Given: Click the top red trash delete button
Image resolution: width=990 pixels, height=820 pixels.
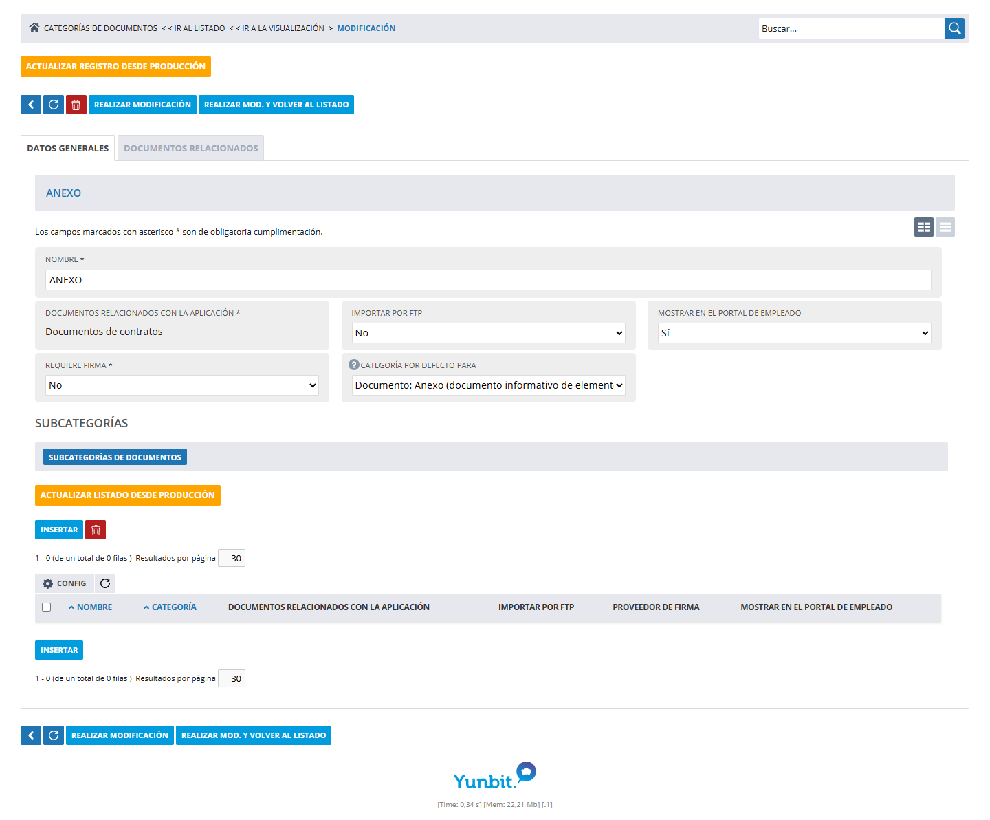Looking at the screenshot, I should tap(76, 105).
